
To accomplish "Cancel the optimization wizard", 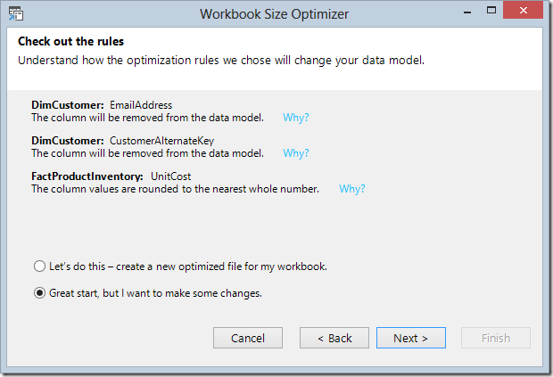I will point(248,338).
